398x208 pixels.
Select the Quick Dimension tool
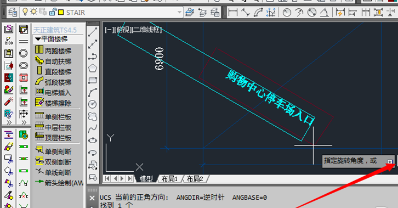point(340,12)
